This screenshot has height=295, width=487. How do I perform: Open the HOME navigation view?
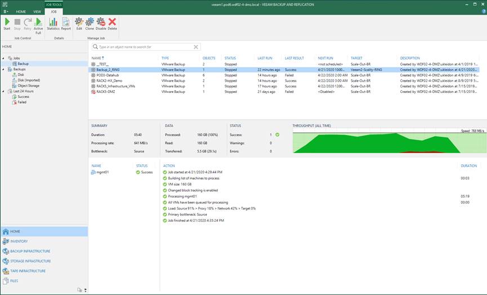(44, 231)
